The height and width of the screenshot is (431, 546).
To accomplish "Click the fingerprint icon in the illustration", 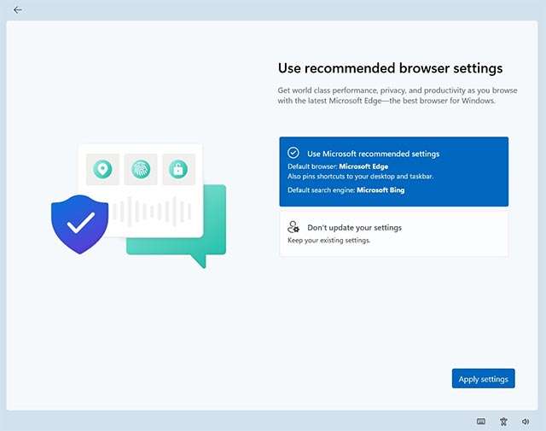I will click(140, 169).
